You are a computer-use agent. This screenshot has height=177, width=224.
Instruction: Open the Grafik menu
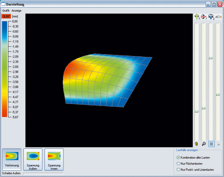(6, 10)
